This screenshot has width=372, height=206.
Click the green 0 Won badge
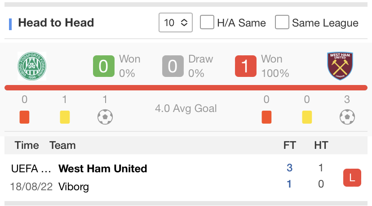click(104, 66)
